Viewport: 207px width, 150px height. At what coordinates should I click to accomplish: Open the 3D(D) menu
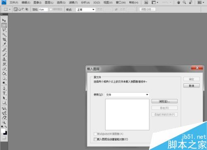click(x=96, y=2)
